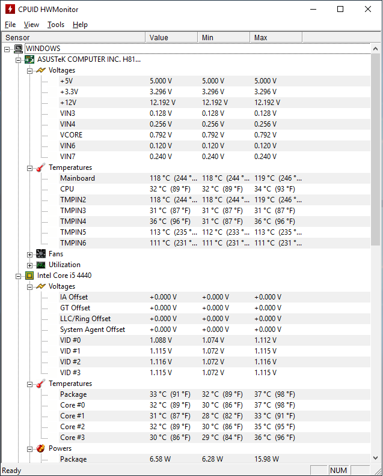Image resolution: width=383 pixels, height=476 pixels.
Task: Select the System Agent Offset row
Action: [x=215, y=330]
